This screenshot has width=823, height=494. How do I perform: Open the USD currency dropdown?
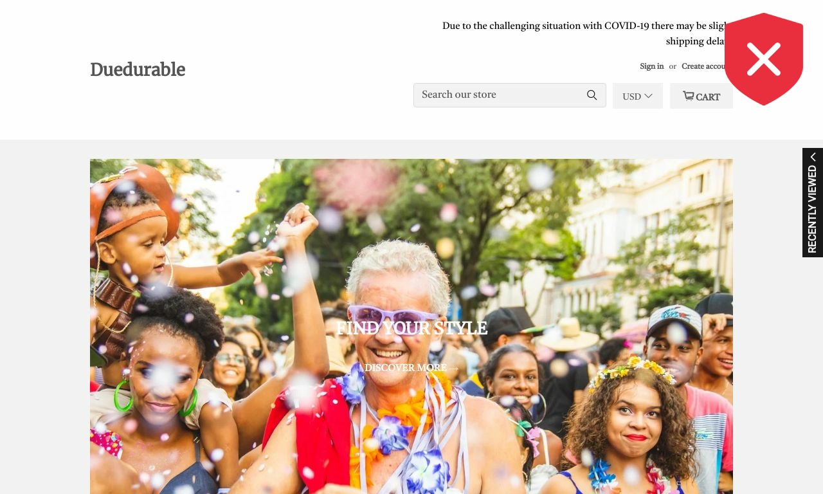[638, 96]
